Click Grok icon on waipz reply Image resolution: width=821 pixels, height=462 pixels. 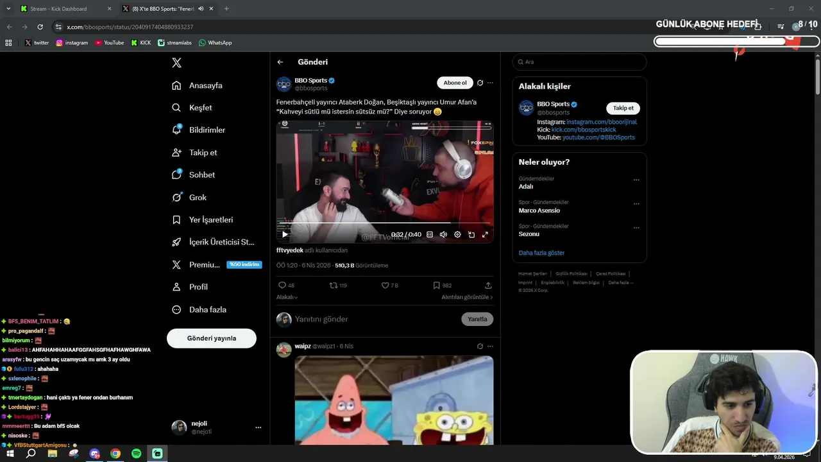[x=480, y=346]
